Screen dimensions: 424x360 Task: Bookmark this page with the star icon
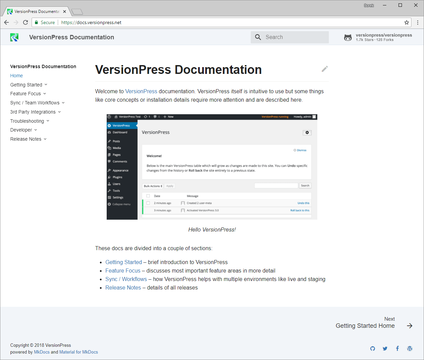coord(407,22)
